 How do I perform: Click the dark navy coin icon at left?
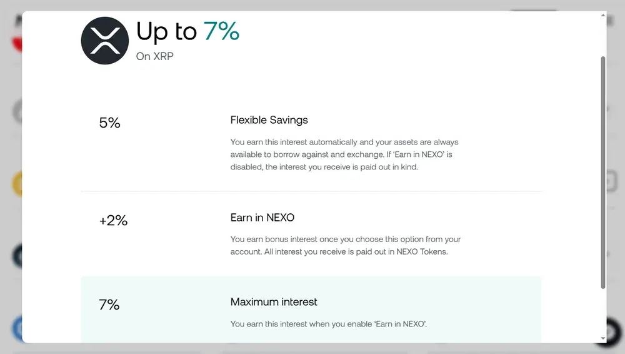pos(17,255)
